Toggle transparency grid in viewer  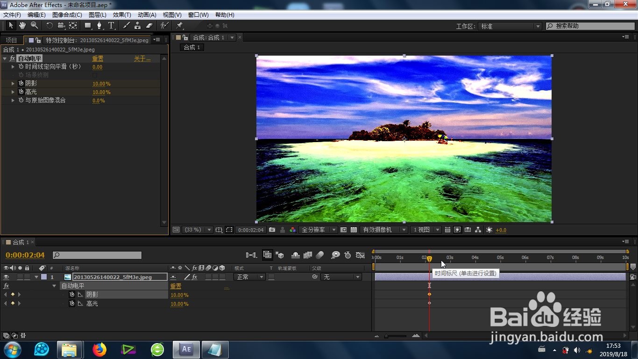click(354, 230)
